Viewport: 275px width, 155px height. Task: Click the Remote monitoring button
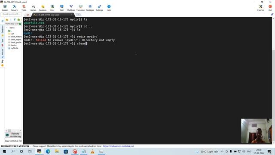pyautogui.click(x=13, y=135)
